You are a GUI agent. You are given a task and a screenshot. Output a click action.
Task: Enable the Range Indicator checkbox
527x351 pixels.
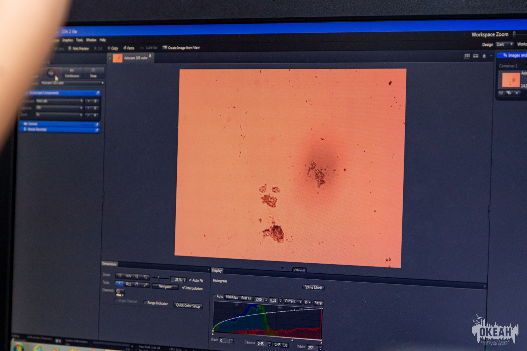pyautogui.click(x=145, y=302)
